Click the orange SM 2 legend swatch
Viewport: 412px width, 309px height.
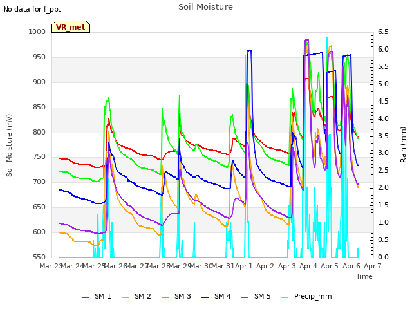point(126,297)
